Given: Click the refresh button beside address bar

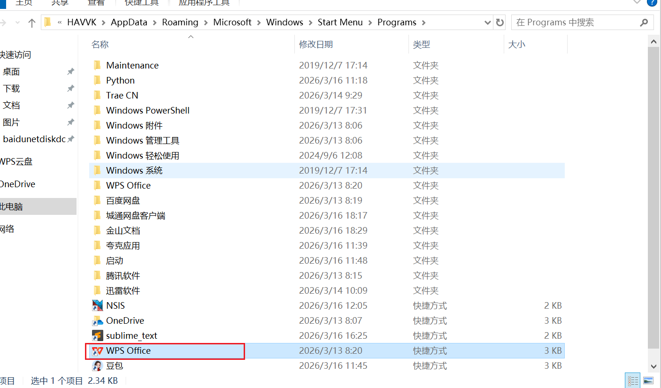Looking at the screenshot, I should pos(500,23).
